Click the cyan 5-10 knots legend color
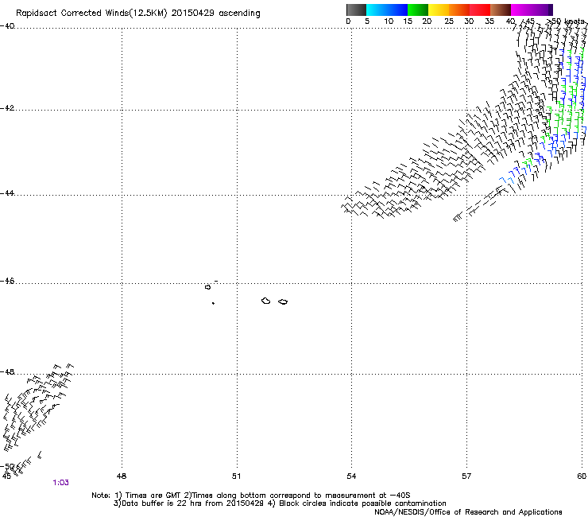The image size is (588, 517). 377,10
